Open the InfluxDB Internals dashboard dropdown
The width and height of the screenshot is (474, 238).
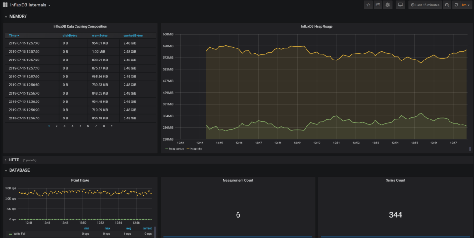pyautogui.click(x=30, y=5)
